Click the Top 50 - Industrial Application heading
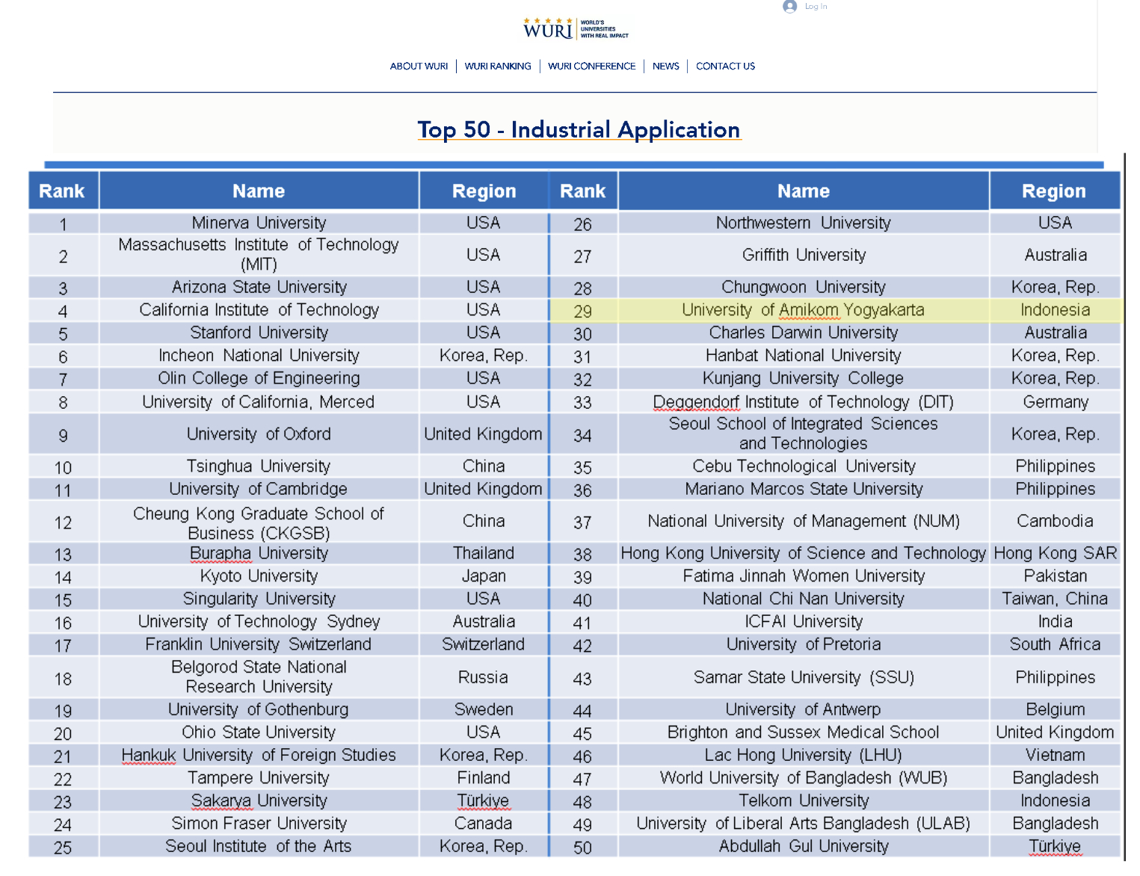Image resolution: width=1140 pixels, height=876 pixels. click(579, 130)
